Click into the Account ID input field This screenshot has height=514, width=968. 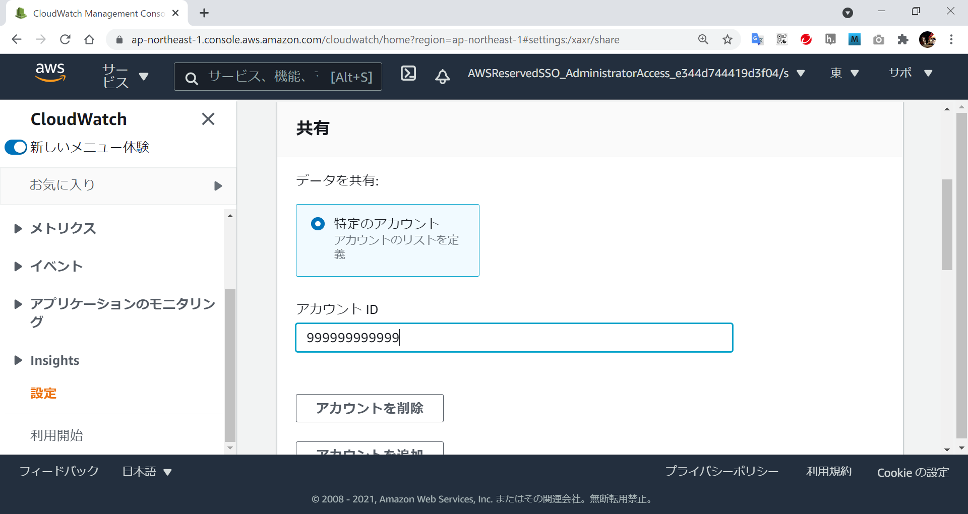[x=514, y=338]
